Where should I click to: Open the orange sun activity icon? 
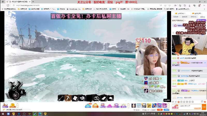[95, 105]
